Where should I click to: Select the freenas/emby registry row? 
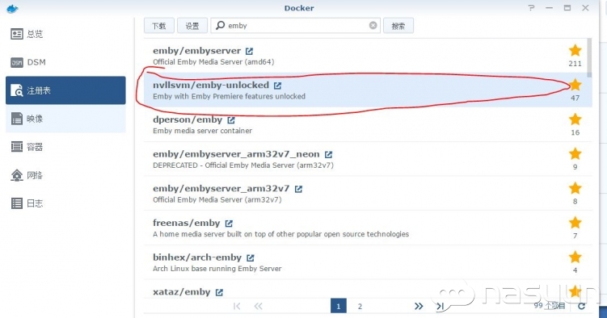368,228
